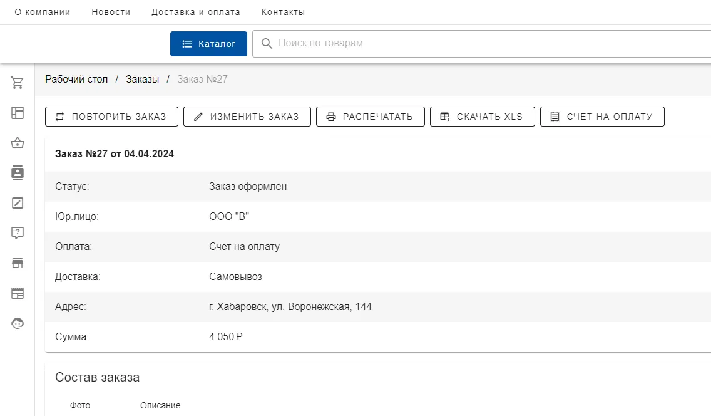The height and width of the screenshot is (416, 711).
Task: Open the Каталог menu button
Action: 208,44
